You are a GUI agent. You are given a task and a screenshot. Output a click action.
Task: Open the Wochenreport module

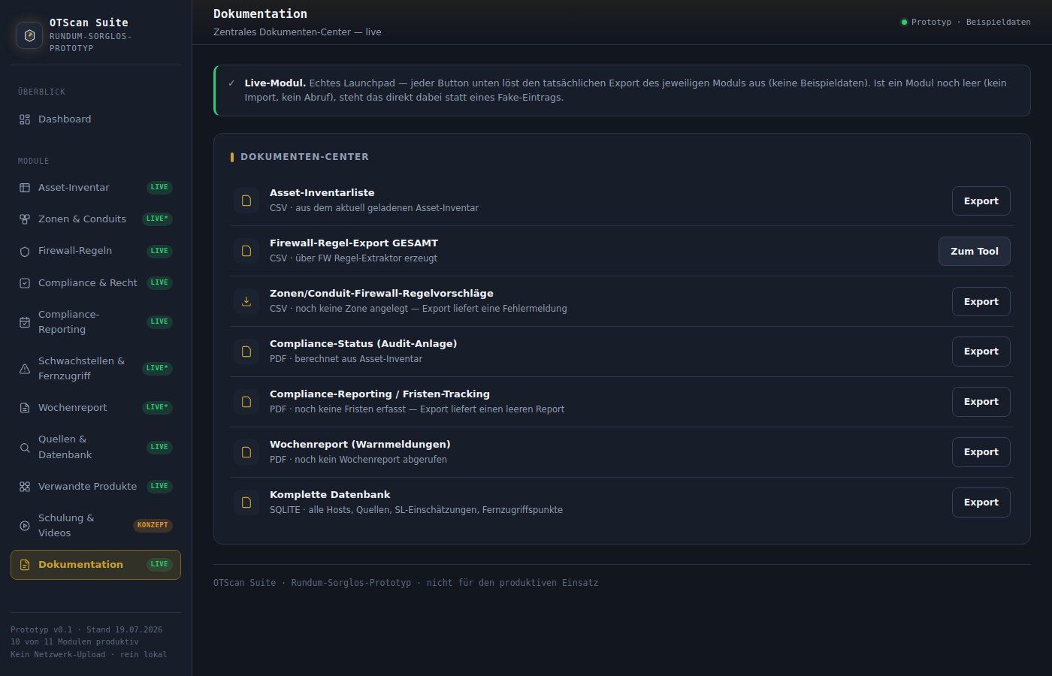coord(95,408)
